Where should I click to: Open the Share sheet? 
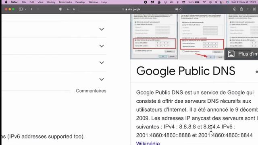[241, 9]
